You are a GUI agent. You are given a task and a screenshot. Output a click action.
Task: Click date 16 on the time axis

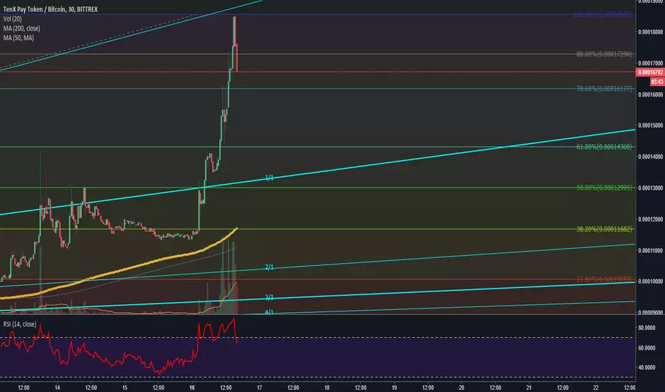192,387
